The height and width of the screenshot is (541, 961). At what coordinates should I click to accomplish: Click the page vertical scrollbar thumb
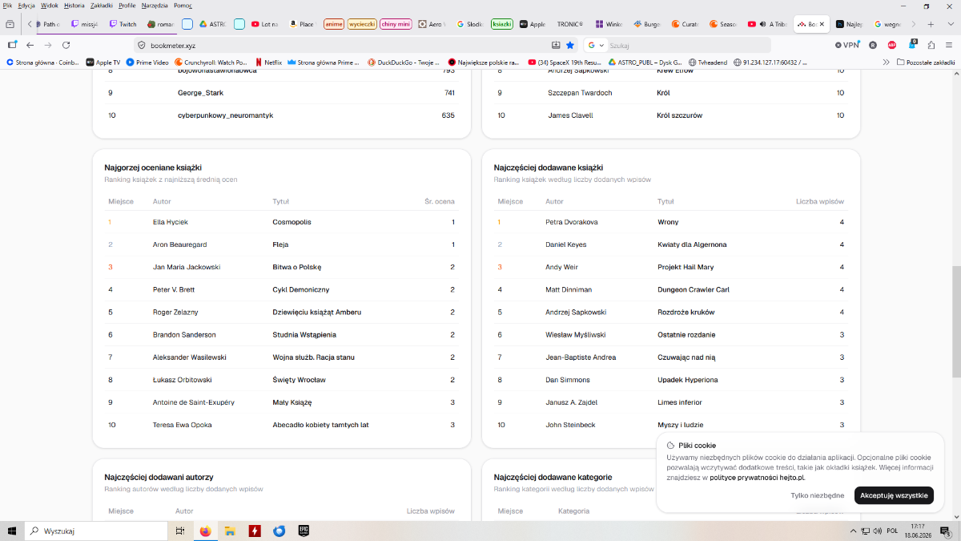click(x=955, y=321)
